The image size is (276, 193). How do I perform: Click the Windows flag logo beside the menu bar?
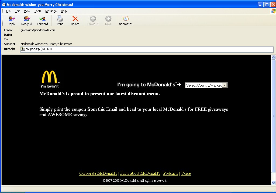(x=273, y=11)
